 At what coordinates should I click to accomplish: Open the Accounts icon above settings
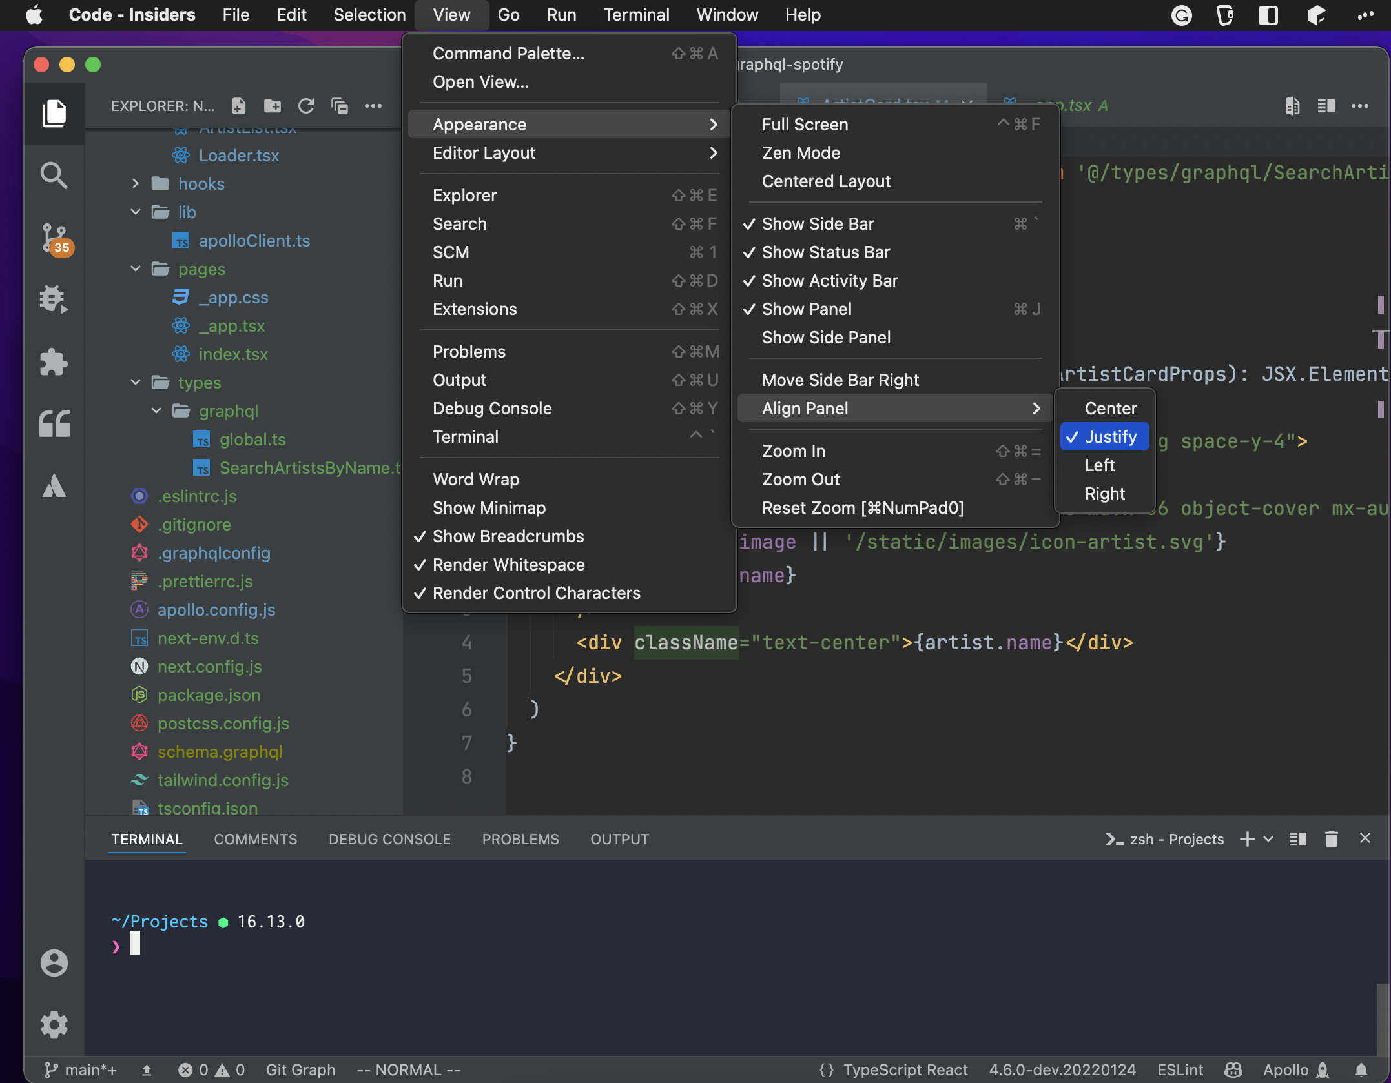tap(54, 963)
